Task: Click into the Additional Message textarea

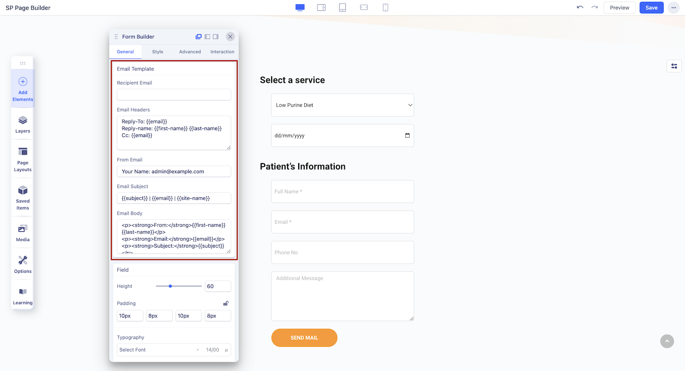Action: (342, 296)
